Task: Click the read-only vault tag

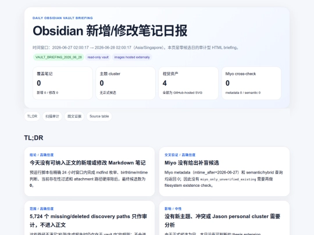Action: point(98,57)
